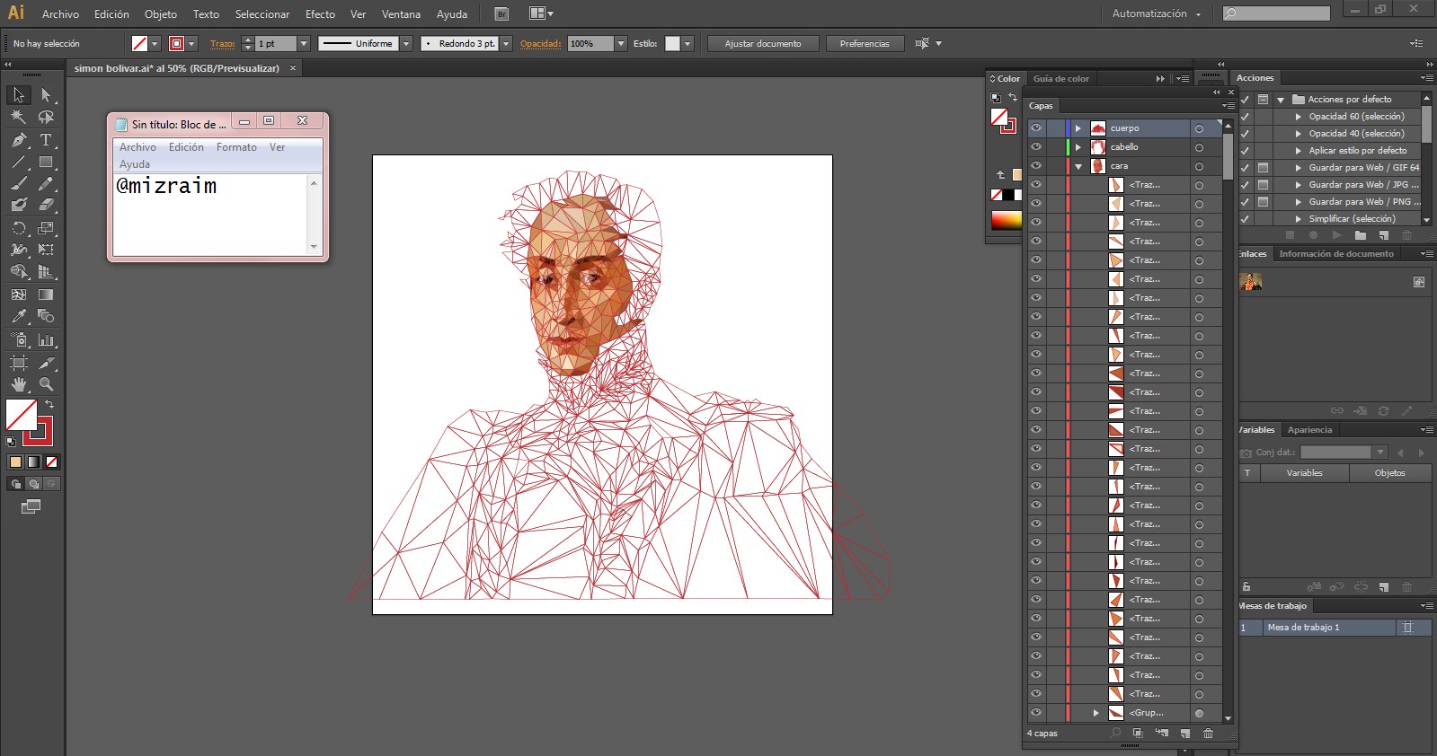Select the Blend tool
Image resolution: width=1437 pixels, height=756 pixels.
[46, 316]
